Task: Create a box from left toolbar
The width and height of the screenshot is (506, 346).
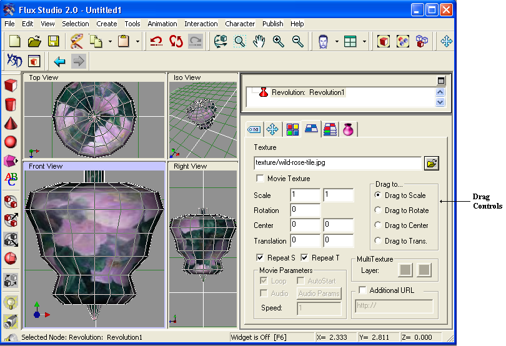Action: click(11, 86)
